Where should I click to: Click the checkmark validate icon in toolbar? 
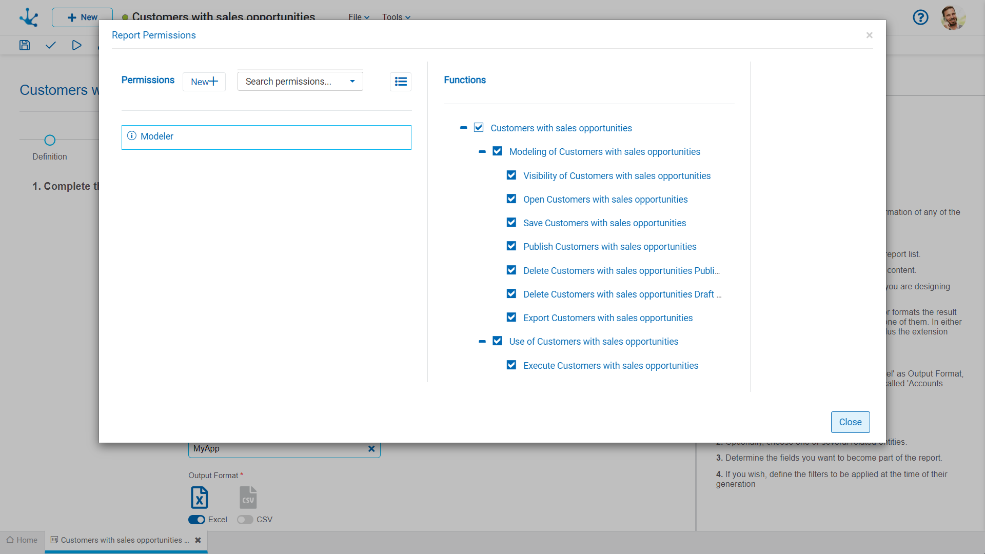click(x=50, y=45)
